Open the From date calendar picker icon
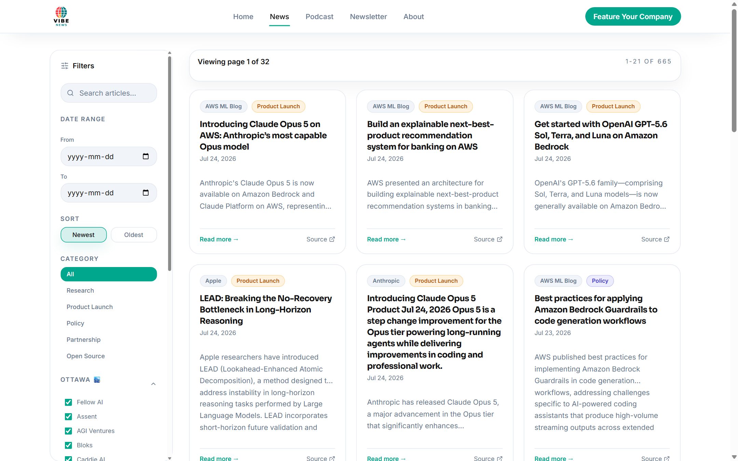738x461 pixels. pos(146,156)
